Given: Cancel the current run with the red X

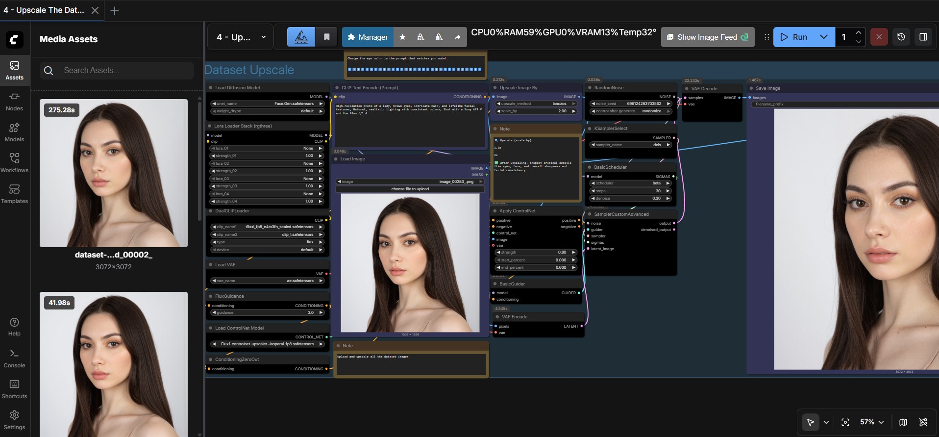Looking at the screenshot, I should pos(879,37).
